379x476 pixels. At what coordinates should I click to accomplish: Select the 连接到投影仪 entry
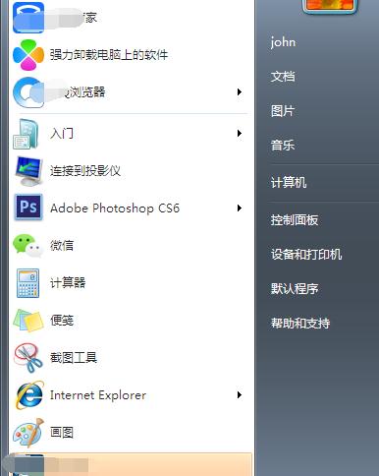(x=85, y=171)
